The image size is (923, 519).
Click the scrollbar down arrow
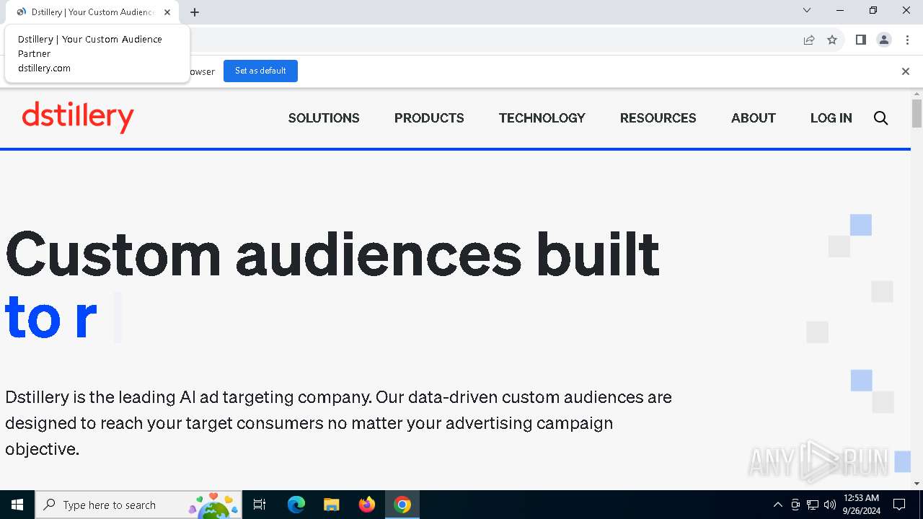point(917,484)
